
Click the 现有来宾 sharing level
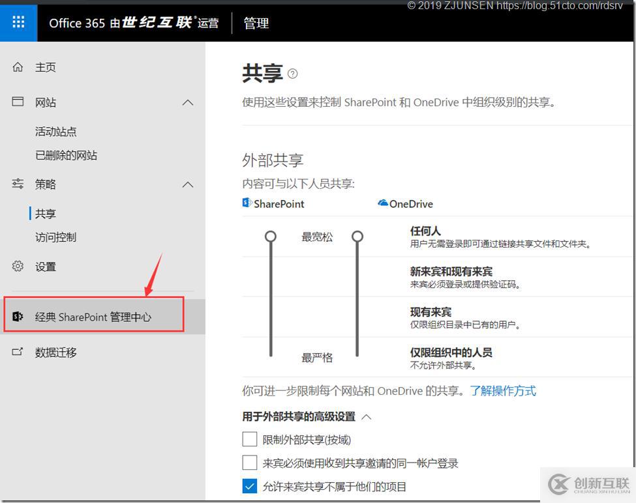[431, 312]
